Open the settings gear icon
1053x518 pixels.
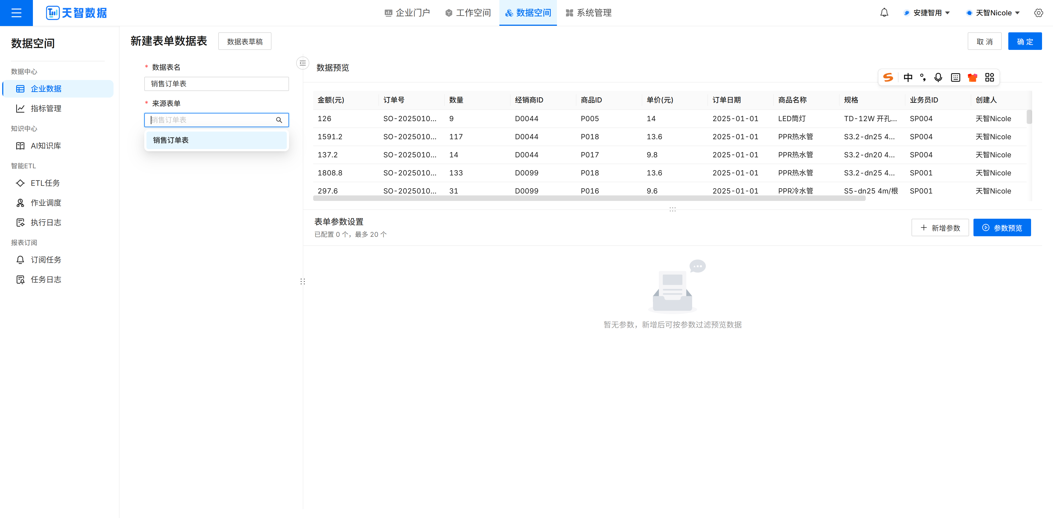1038,13
